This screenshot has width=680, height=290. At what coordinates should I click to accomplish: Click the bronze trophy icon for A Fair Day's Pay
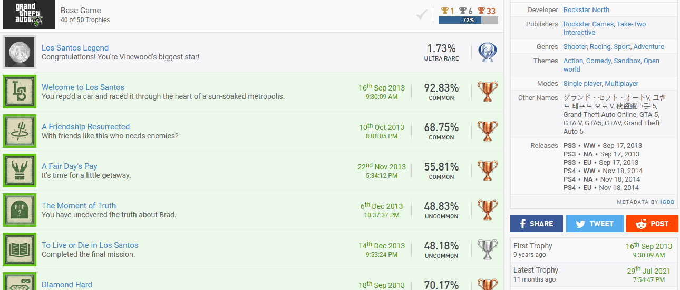tap(488, 171)
